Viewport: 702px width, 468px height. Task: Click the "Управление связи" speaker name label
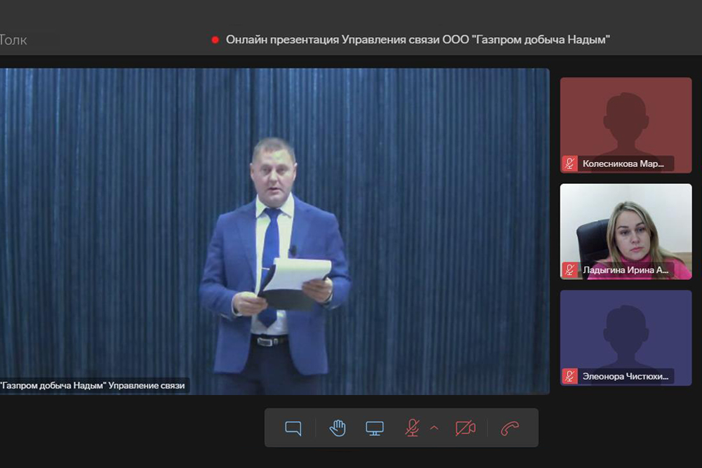[x=93, y=385]
